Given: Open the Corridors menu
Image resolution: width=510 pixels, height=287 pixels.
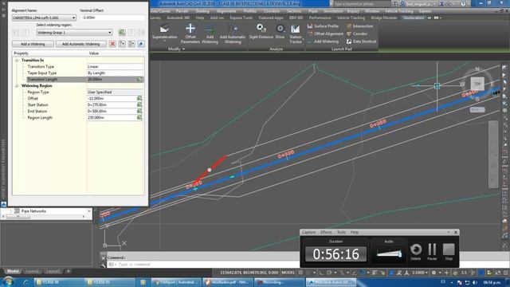Looking at the screenshot, I should tap(272, 11).
